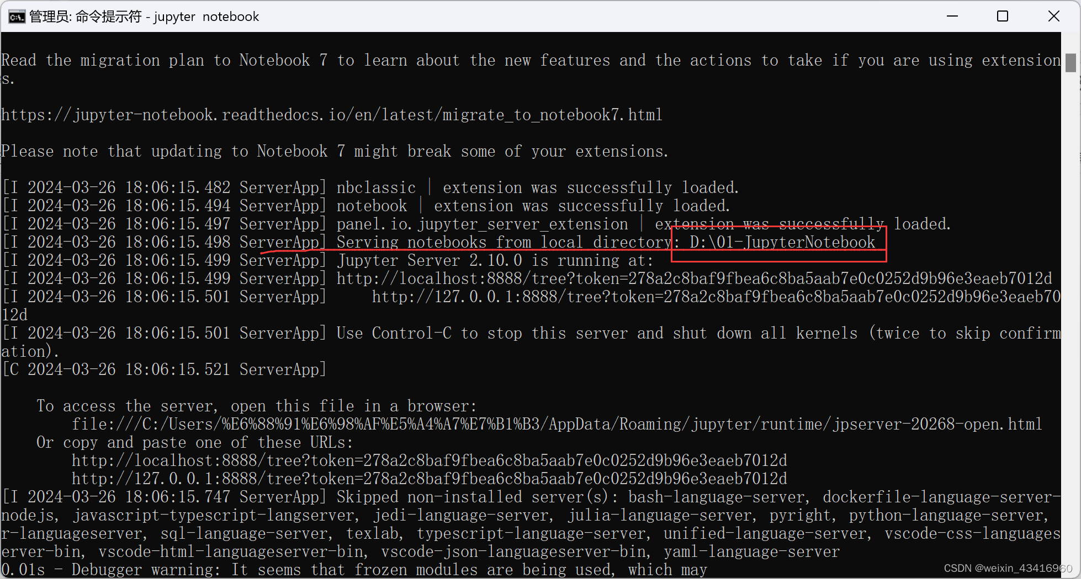Click the localhost:8888 URL under 'copy and paste one of these URLs'
The height and width of the screenshot is (579, 1081).
coord(430,460)
